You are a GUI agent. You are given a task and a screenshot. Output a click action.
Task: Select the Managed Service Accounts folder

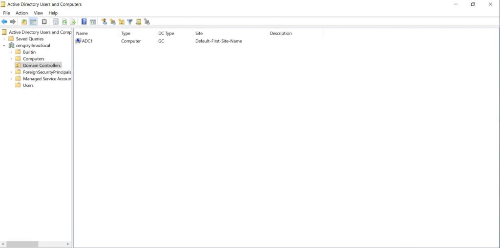[47, 78]
